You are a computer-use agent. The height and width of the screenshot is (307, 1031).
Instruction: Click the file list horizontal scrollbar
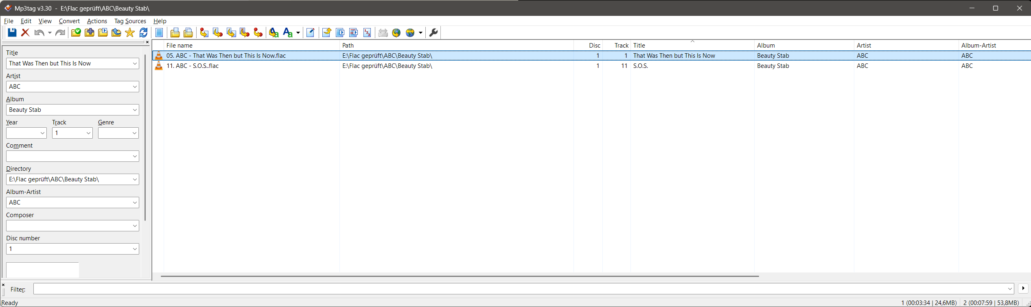[x=460, y=276]
